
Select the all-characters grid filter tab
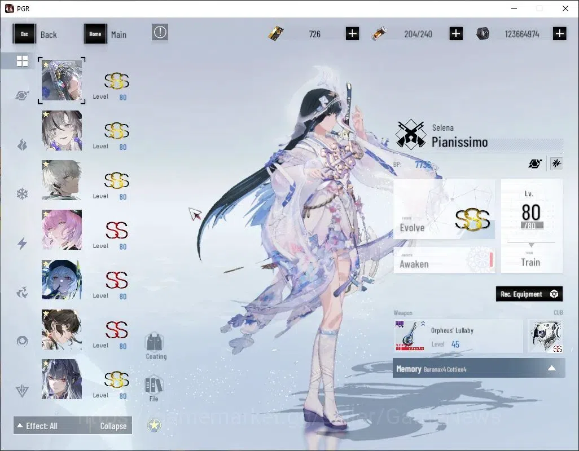(22, 61)
